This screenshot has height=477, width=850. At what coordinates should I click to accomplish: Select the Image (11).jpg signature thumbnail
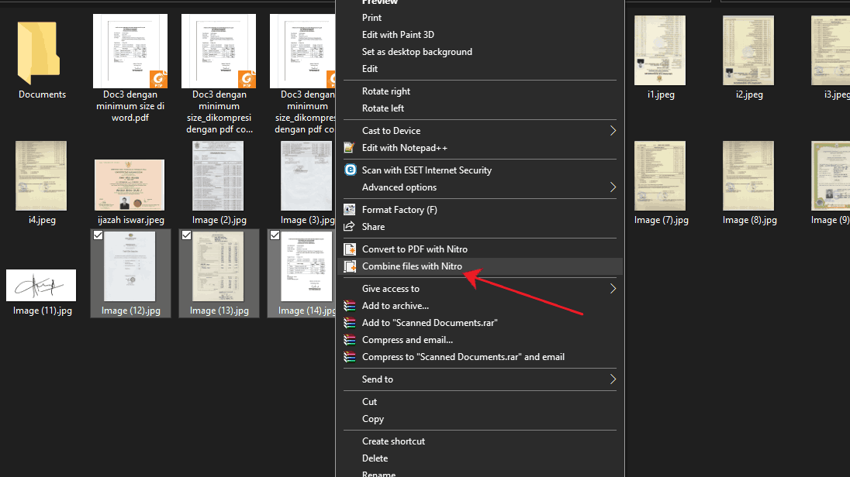41,285
